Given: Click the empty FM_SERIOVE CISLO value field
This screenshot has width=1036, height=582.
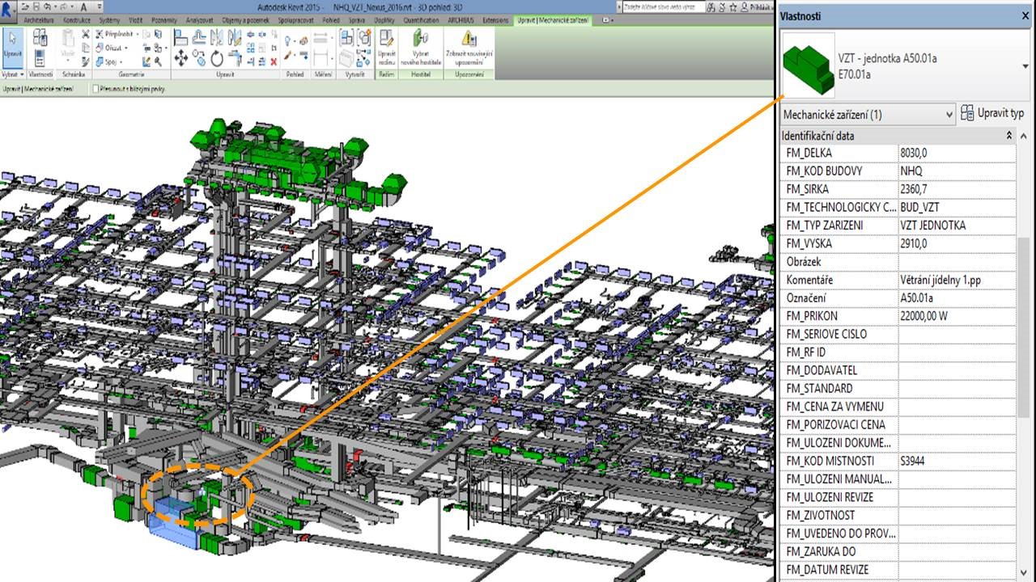Looking at the screenshot, I should (957, 334).
